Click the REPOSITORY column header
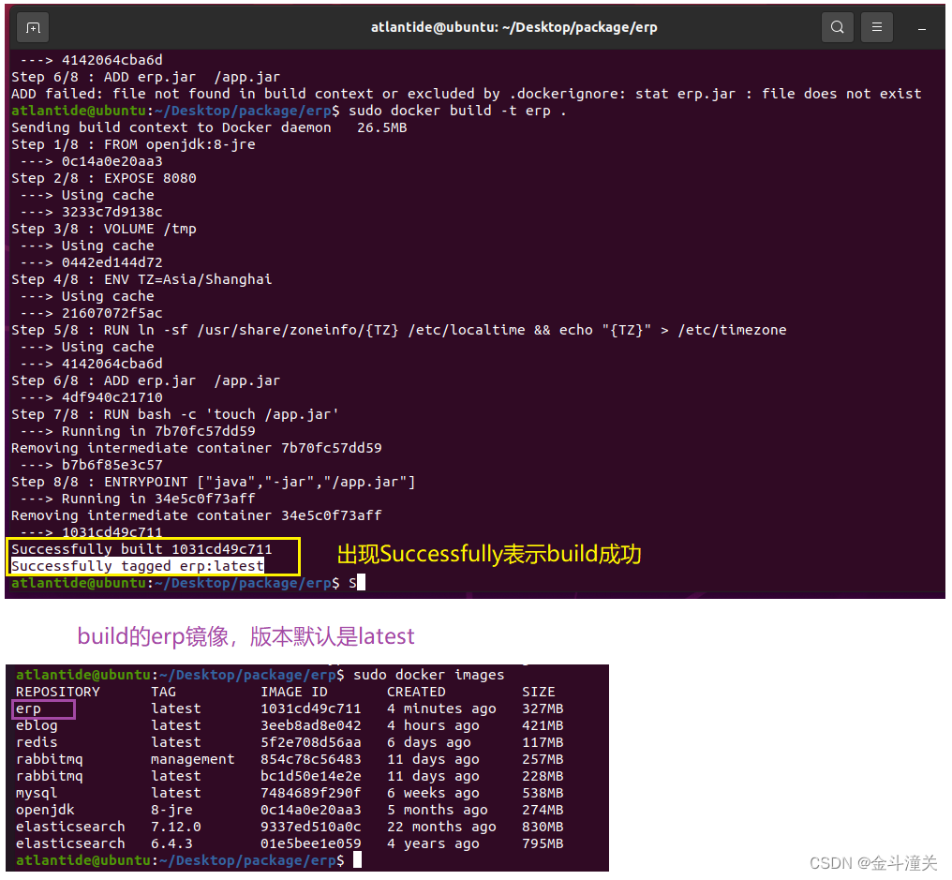952x880 pixels. point(58,692)
